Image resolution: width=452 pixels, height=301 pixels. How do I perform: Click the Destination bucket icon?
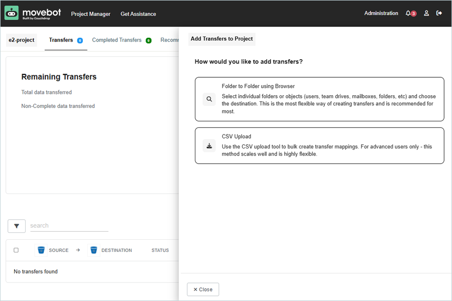[93, 250]
